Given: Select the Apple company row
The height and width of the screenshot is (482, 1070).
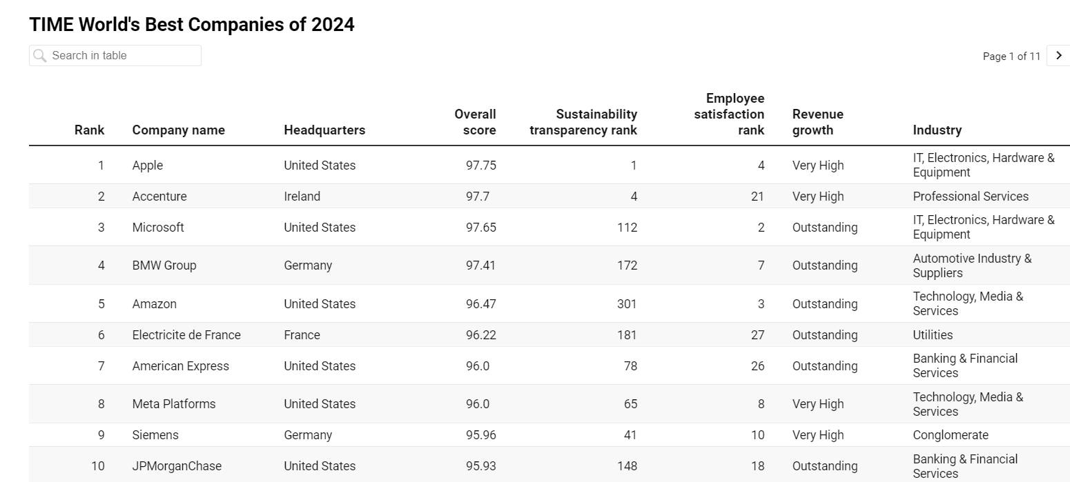Looking at the screenshot, I should point(148,165).
